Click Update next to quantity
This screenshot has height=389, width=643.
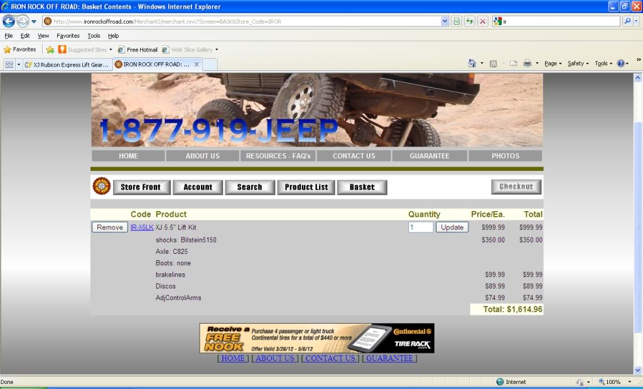(452, 227)
